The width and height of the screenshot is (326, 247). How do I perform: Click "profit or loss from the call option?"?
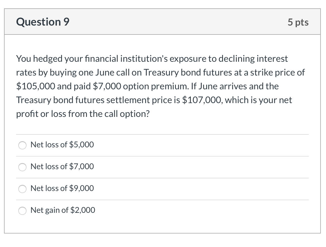[83, 114]
